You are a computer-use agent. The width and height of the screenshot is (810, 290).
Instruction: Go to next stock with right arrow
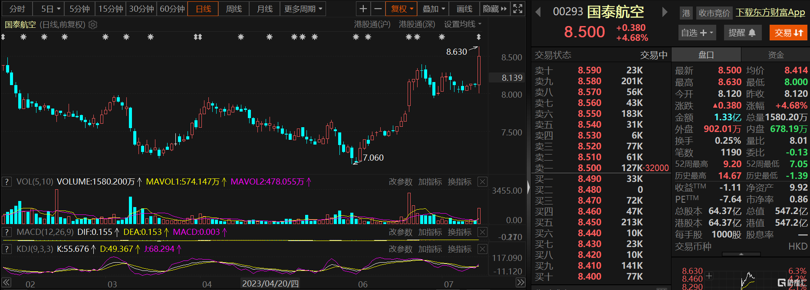coord(665,12)
